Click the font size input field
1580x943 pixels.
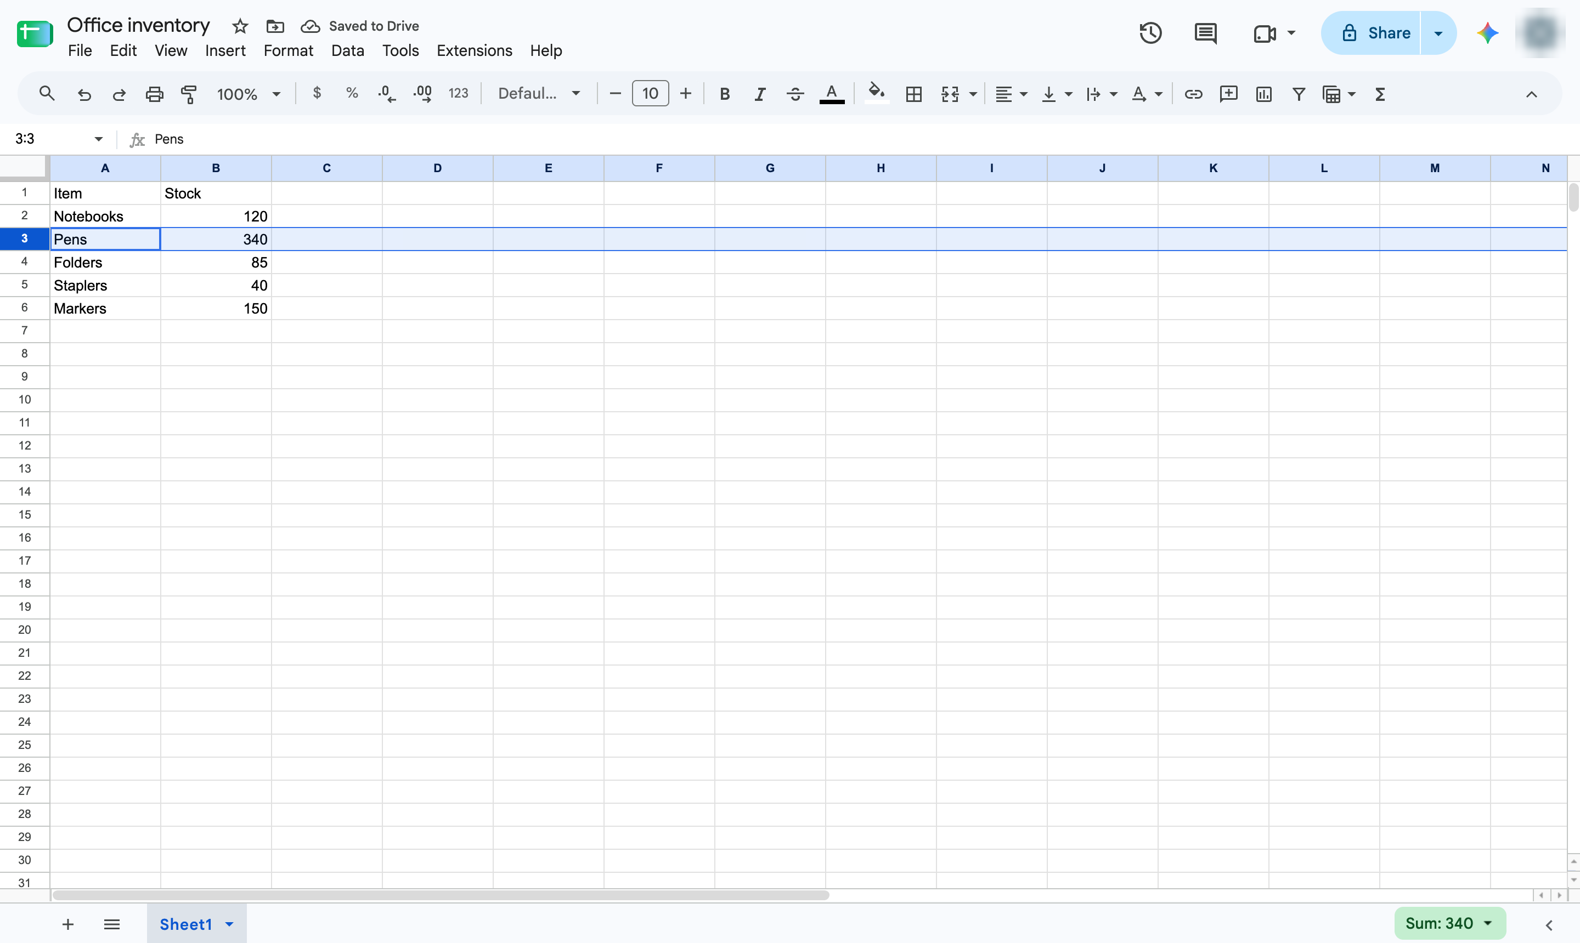[650, 94]
